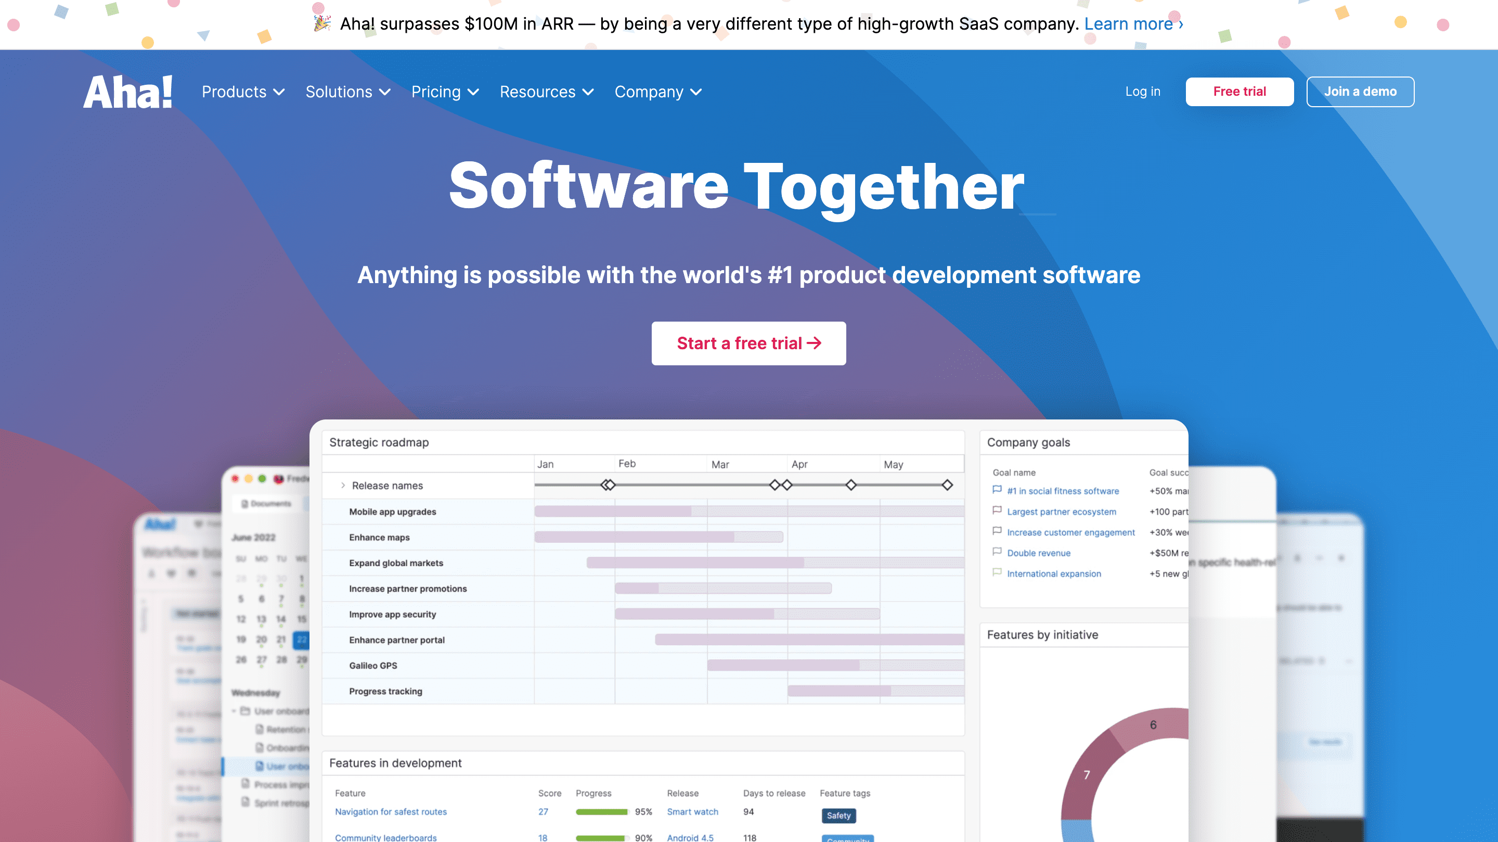
Task: Open Navigation for safest routes feature
Action: click(391, 811)
